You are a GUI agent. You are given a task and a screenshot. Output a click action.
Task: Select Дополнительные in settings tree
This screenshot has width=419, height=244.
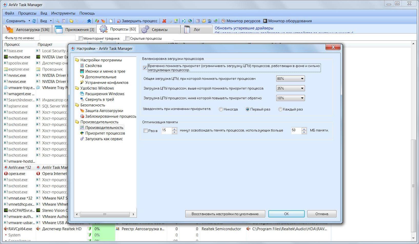(x=101, y=77)
